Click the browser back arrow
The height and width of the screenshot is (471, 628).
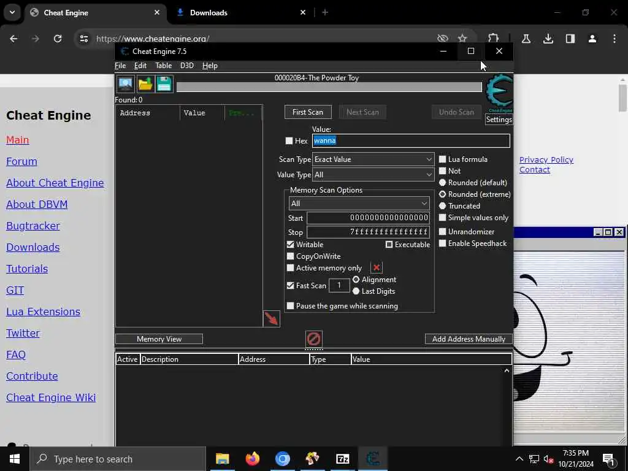[x=13, y=39]
